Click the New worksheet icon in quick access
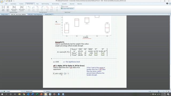The image size is (171, 96). pyautogui.click(x=5, y=1)
